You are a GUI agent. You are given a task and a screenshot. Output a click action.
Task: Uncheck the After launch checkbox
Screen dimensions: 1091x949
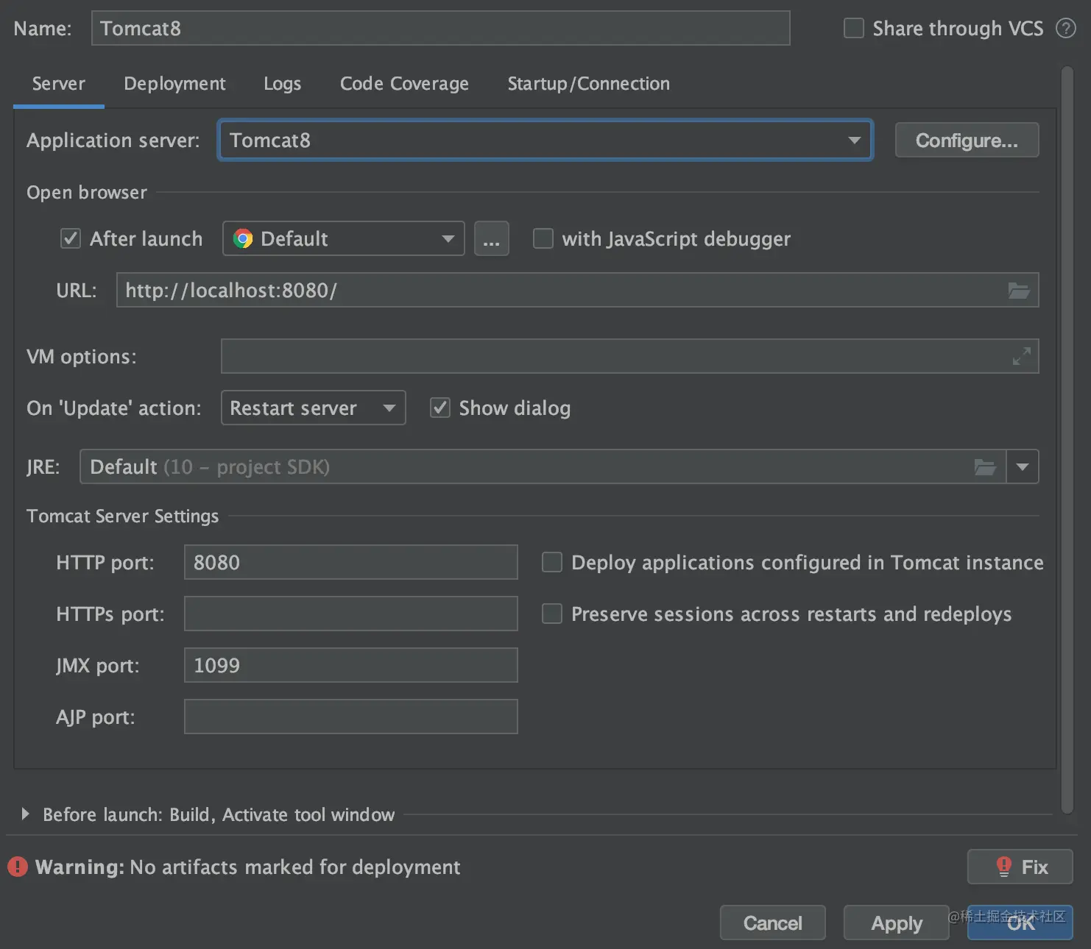71,239
